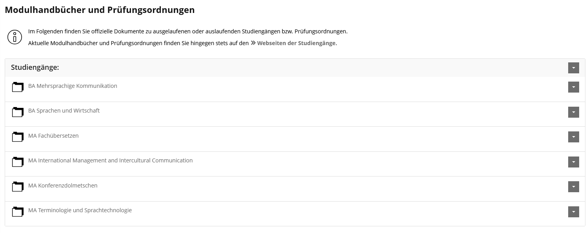The width and height of the screenshot is (587, 233).
Task: Click the MA Konferenzdolmetschen folder icon
Action: click(x=18, y=187)
